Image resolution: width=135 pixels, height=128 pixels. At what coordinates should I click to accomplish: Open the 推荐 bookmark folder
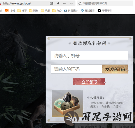pos(22,11)
